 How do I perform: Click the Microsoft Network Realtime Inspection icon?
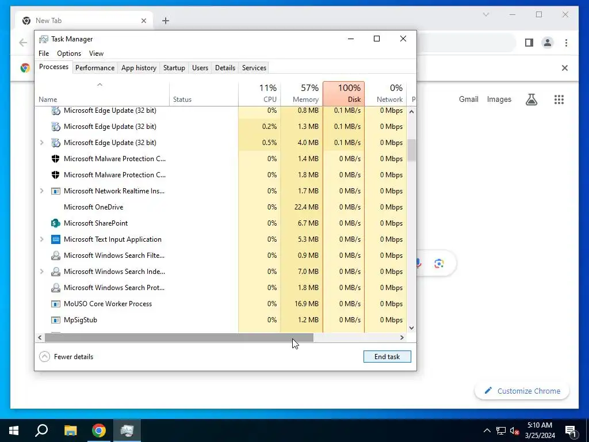[56, 191]
